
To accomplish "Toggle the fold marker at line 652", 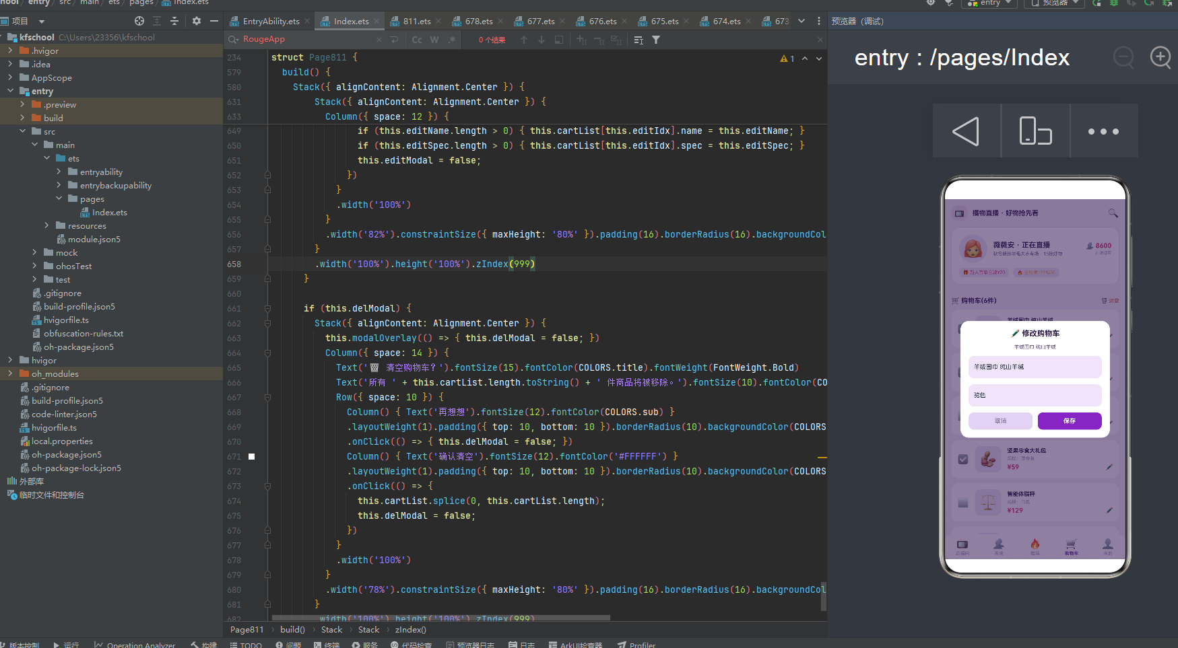I will click(267, 175).
